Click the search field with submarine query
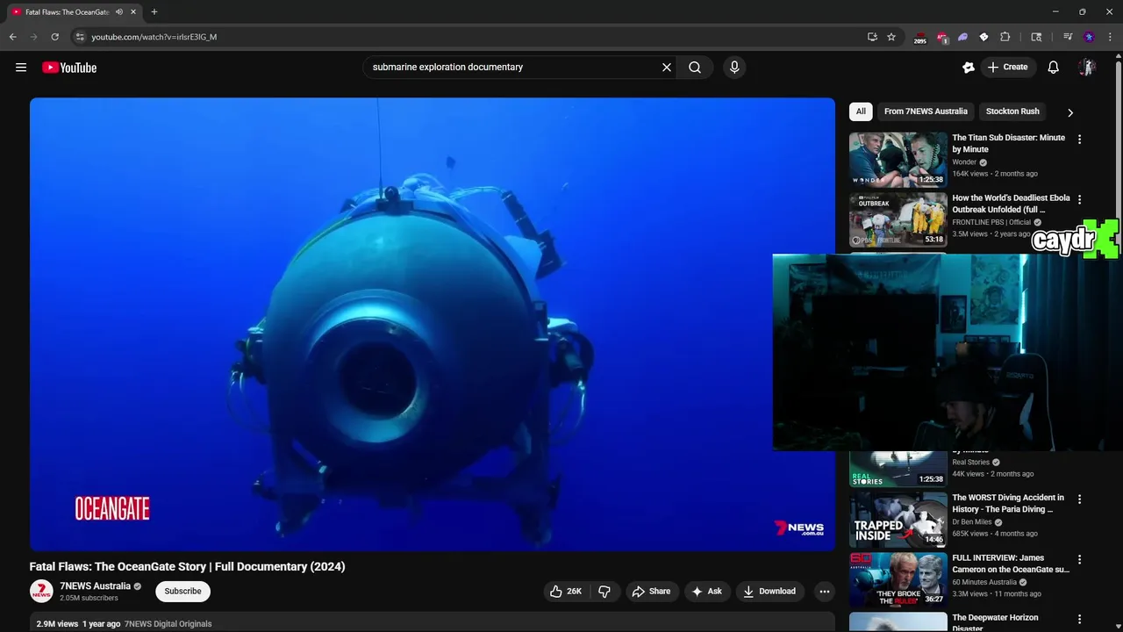 (x=511, y=68)
